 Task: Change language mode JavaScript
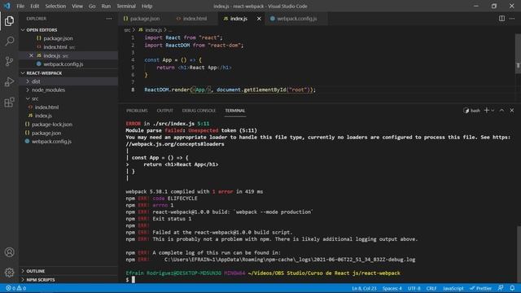pos(453,288)
